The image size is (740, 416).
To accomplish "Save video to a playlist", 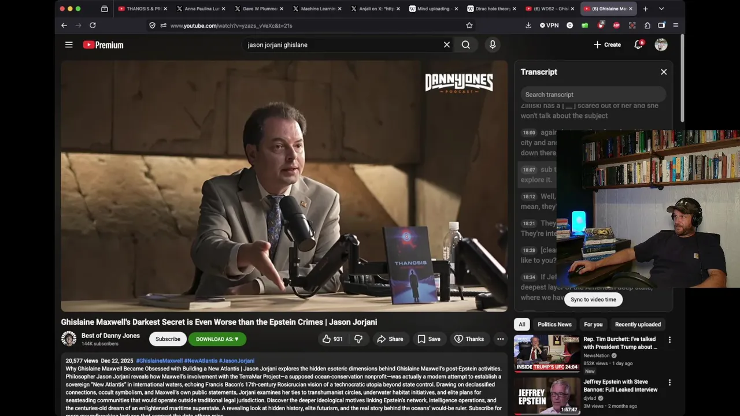I will pos(429,339).
